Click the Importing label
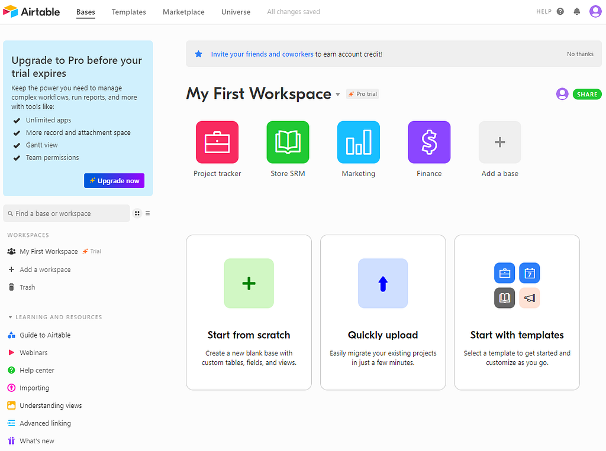606x451 pixels. (x=34, y=388)
